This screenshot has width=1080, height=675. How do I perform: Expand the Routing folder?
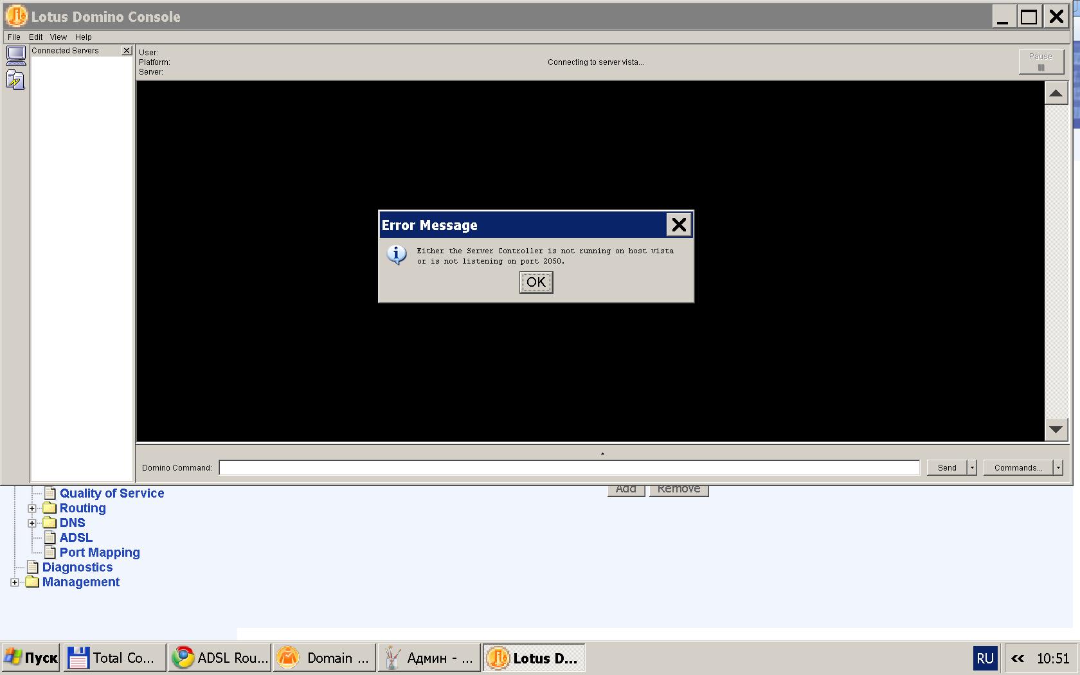coord(32,509)
